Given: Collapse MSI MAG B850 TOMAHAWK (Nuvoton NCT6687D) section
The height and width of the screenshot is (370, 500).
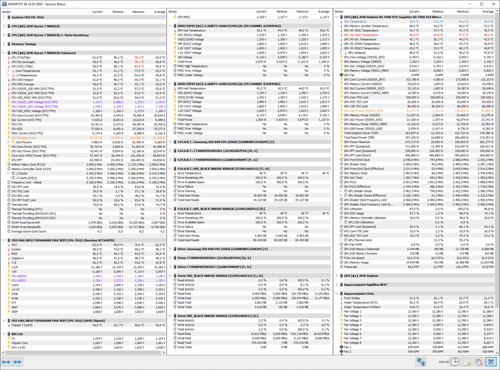Looking at the screenshot, I should tap(4, 240).
